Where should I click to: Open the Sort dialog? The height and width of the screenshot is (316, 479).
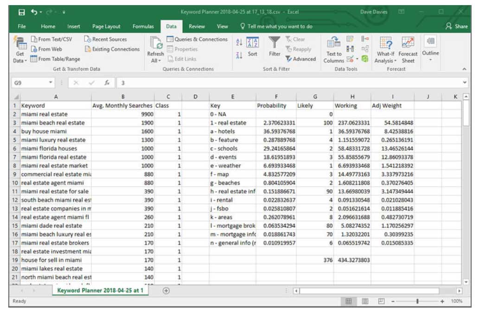click(253, 47)
